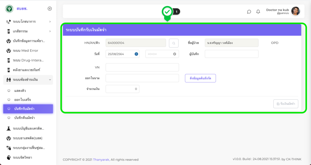The width and height of the screenshot is (311, 165).
Task: Collapse the ระบบห้องชำระเงิน menu
Action: pyautogui.click(x=28, y=79)
